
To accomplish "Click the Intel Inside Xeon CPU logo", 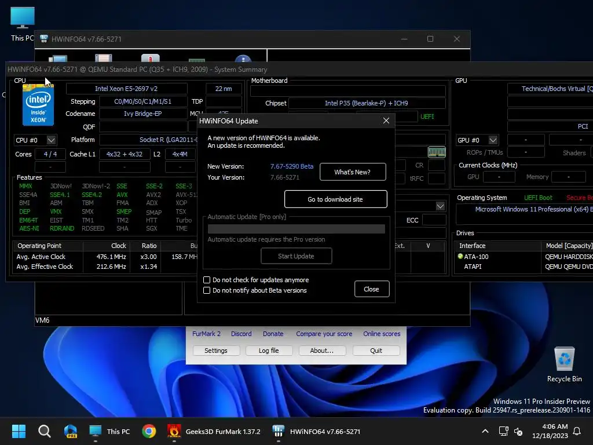I will click(38, 105).
